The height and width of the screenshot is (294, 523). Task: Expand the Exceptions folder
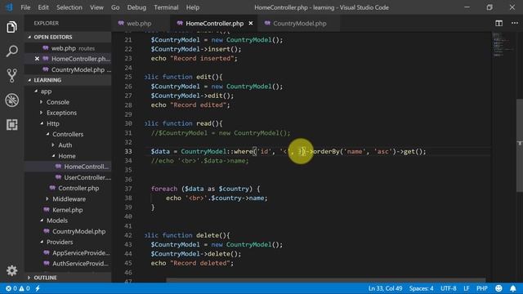tap(61, 113)
